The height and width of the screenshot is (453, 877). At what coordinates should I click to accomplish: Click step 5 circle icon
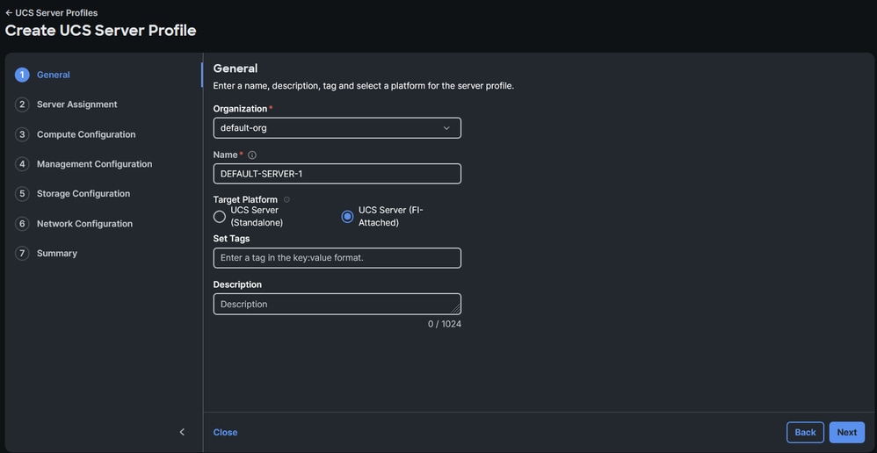22,194
